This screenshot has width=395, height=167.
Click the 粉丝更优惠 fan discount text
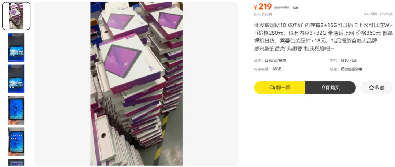pos(263,14)
